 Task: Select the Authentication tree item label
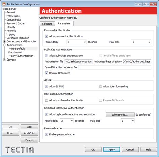[14, 45]
